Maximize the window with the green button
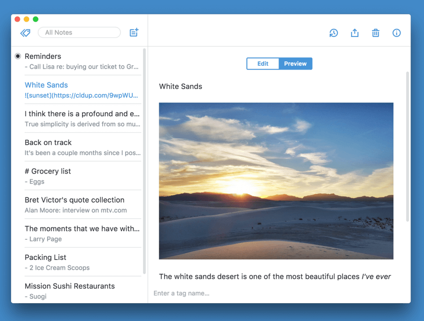424x321 pixels. click(35, 19)
